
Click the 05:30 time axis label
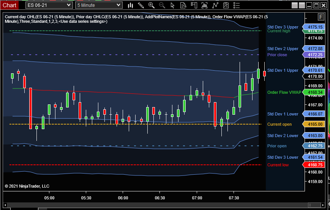tap(86, 198)
